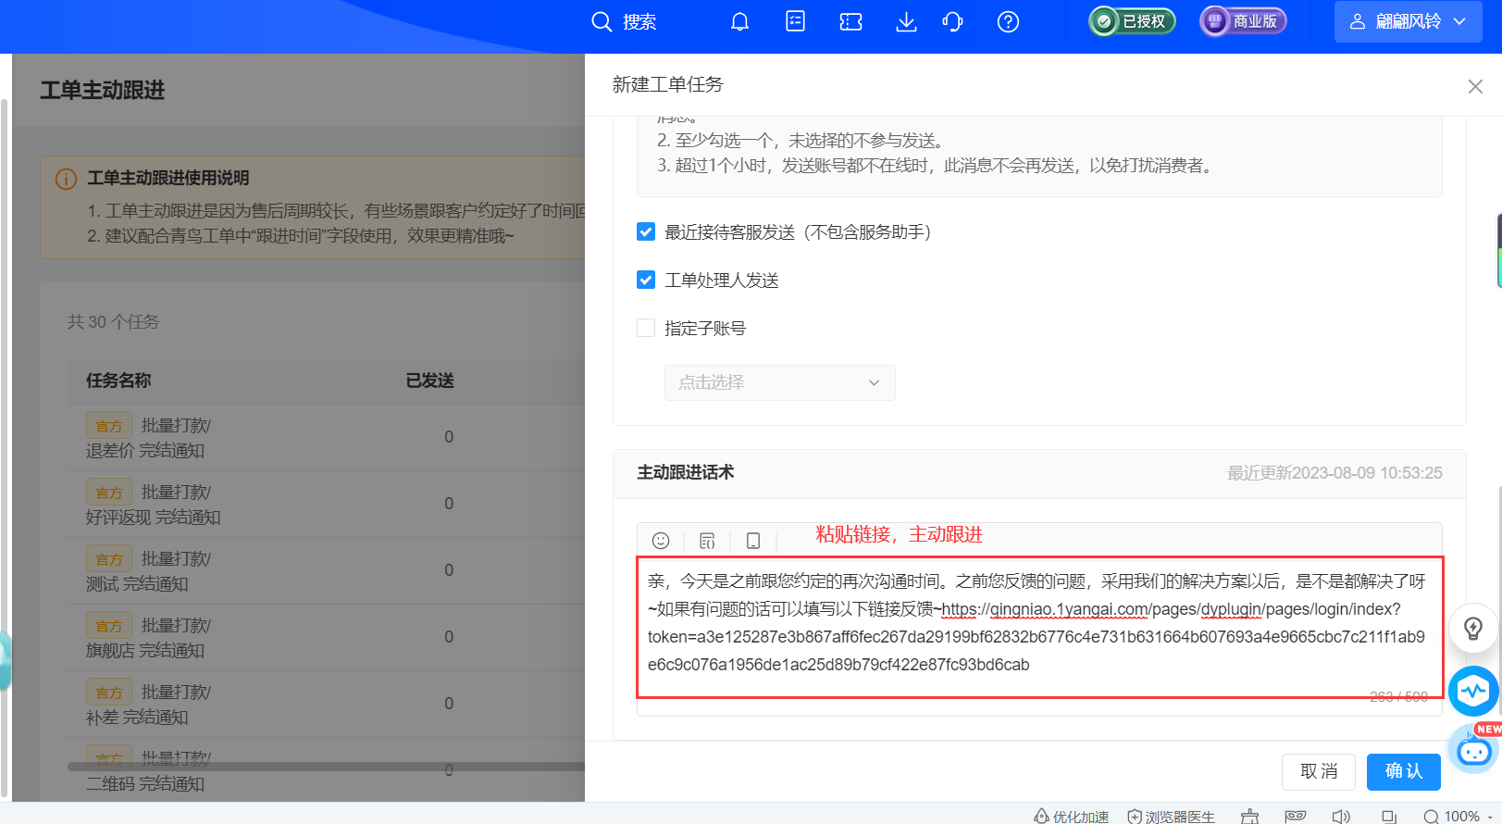This screenshot has height=824, width=1502.
Task: Click the 任务名称 column header
Action: point(118,381)
